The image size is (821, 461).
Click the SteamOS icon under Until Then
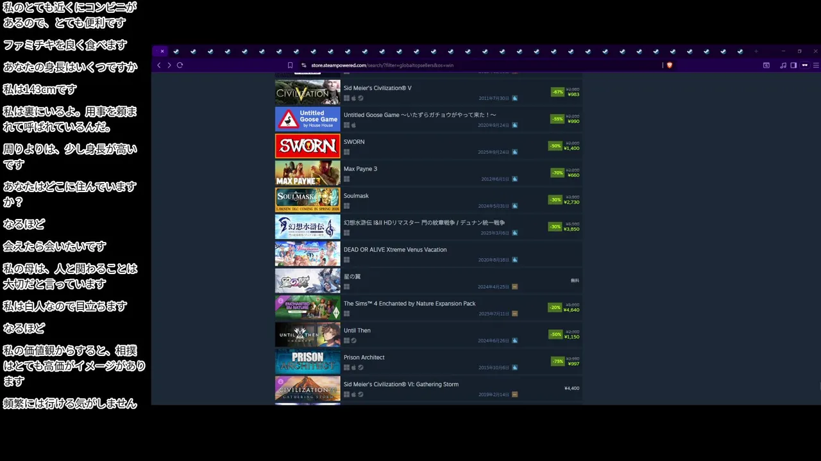(353, 341)
